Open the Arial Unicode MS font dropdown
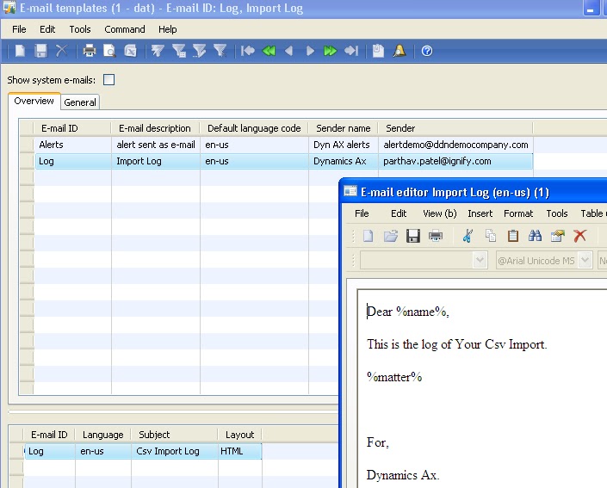This screenshot has height=488, width=607. 585,260
